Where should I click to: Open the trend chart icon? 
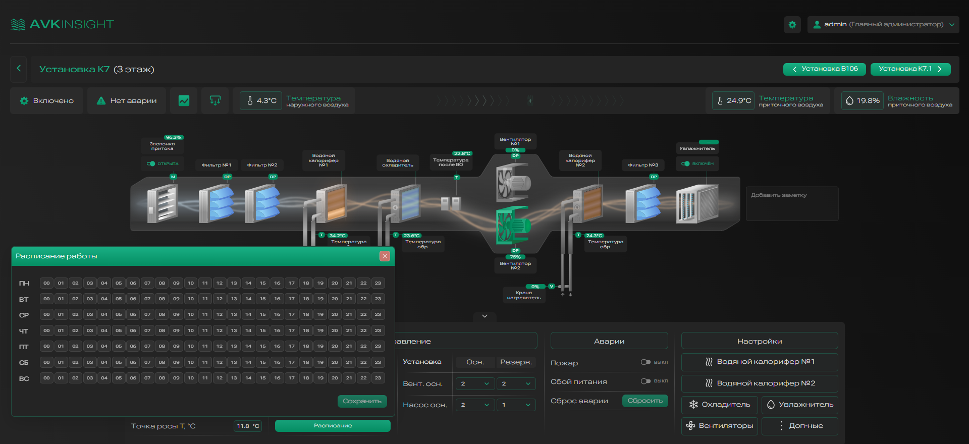point(184,100)
